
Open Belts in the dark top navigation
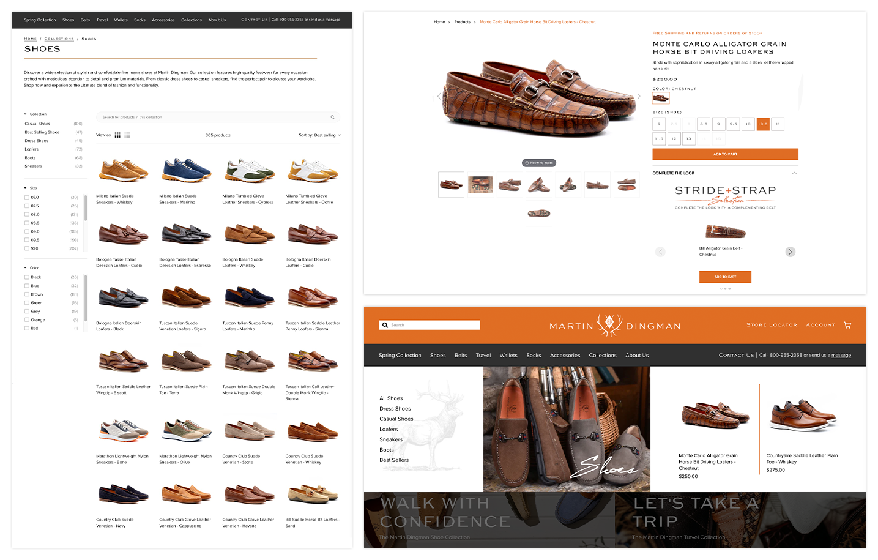tap(85, 20)
